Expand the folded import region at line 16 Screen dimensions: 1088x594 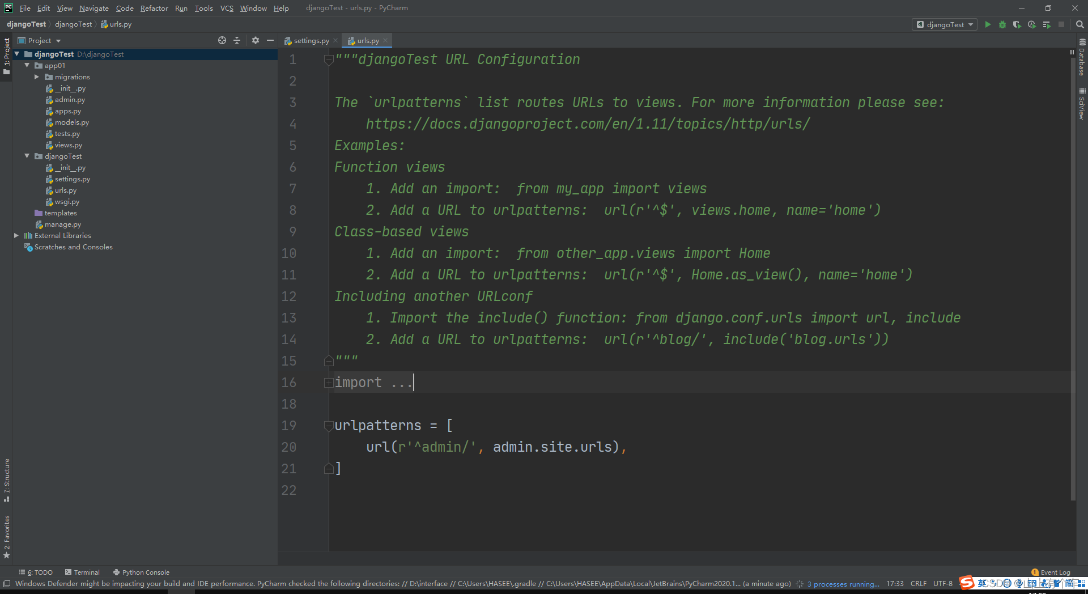point(328,383)
